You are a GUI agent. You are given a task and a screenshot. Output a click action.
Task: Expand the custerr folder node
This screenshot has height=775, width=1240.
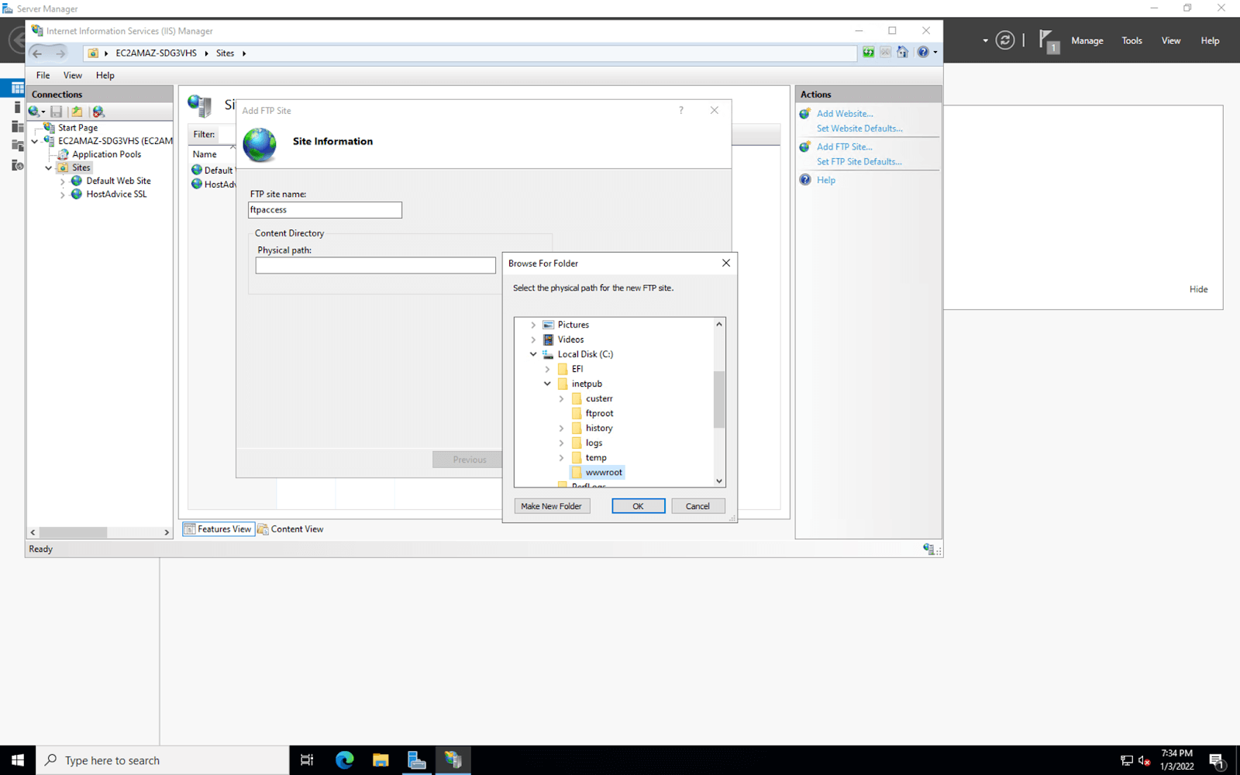pyautogui.click(x=561, y=398)
